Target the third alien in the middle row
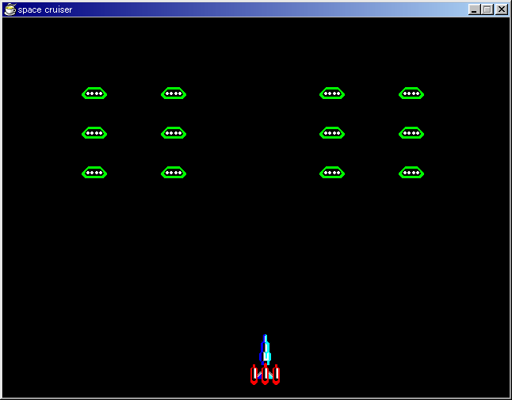The image size is (512, 400). pyautogui.click(x=332, y=133)
